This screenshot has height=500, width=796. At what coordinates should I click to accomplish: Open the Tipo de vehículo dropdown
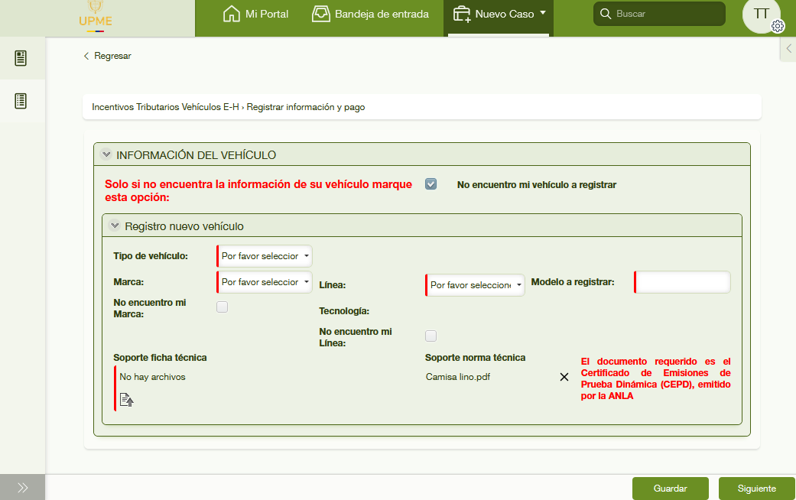[265, 256]
